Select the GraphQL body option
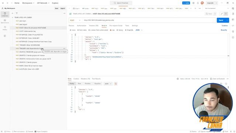 click(x=129, y=30)
